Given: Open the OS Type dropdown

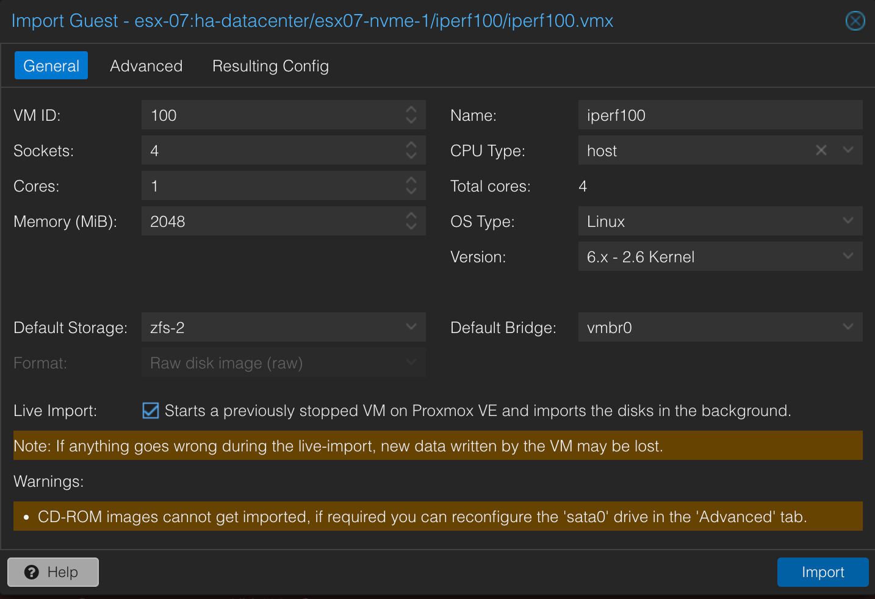Looking at the screenshot, I should pyautogui.click(x=848, y=221).
